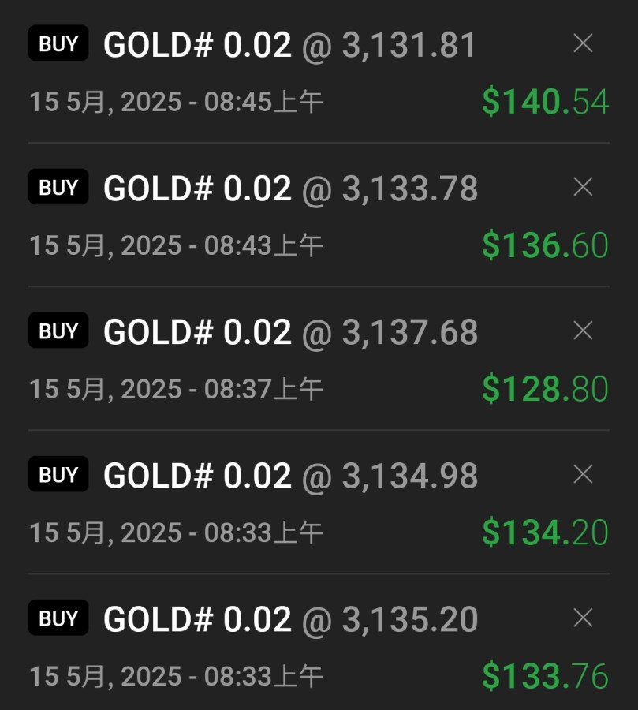Viewport: 638px width, 710px height.
Task: Tap the BUY badge on the 3,135.20 order
Action: (58, 618)
